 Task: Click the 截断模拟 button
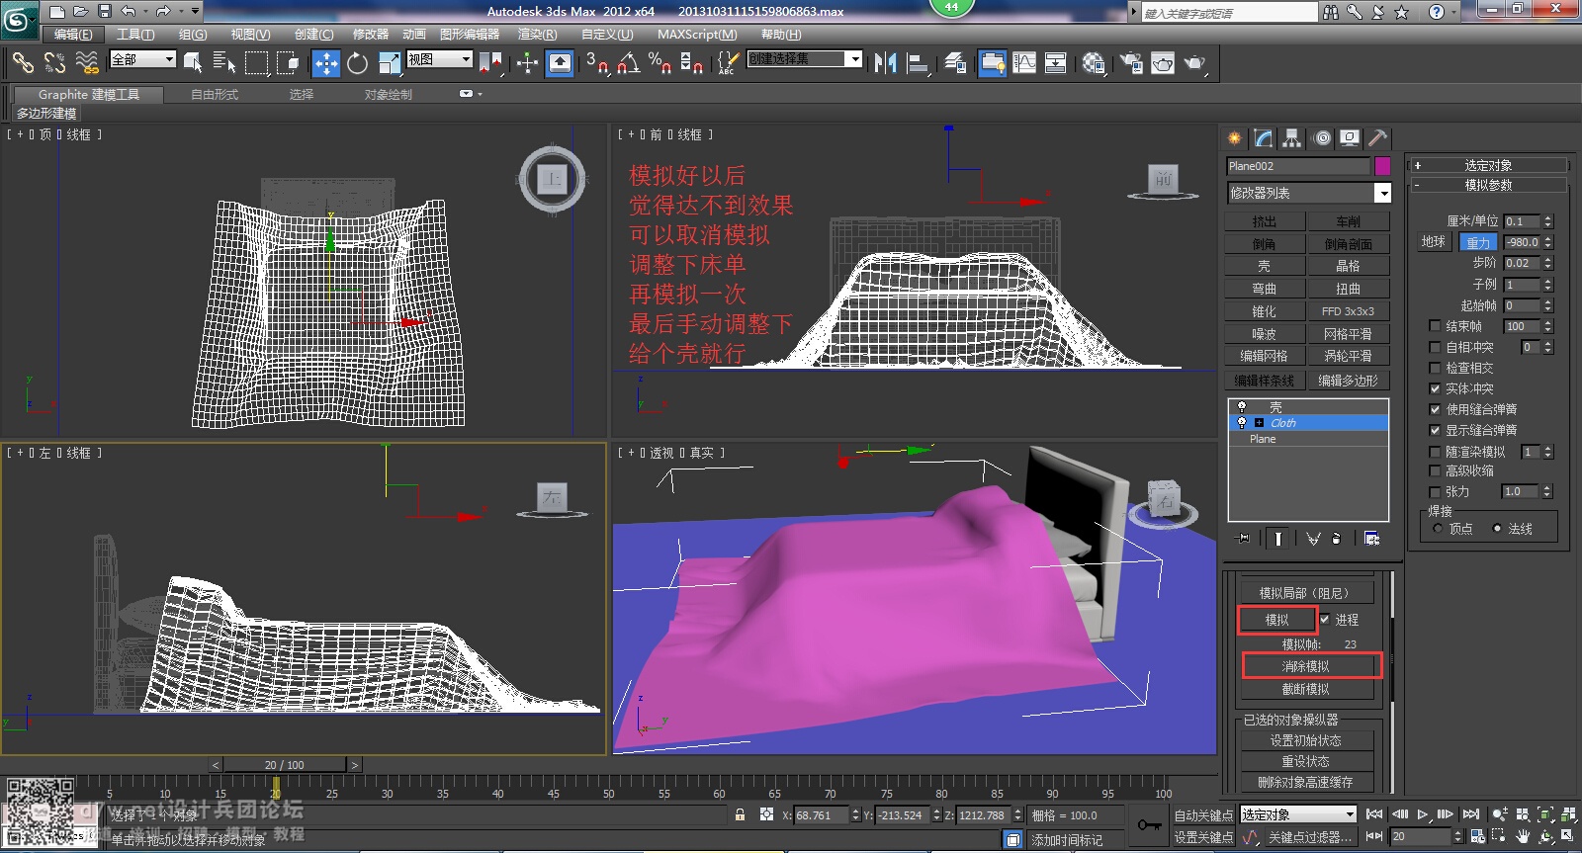coord(1306,689)
